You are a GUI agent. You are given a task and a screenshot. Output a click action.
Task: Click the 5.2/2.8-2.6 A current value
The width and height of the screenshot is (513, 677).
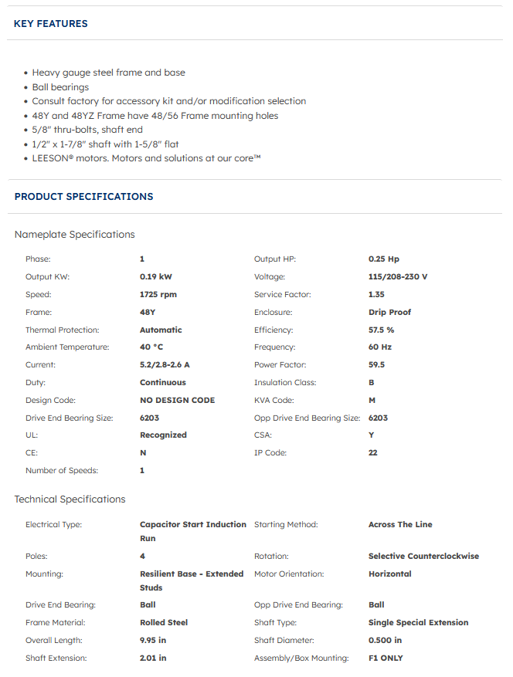point(165,365)
